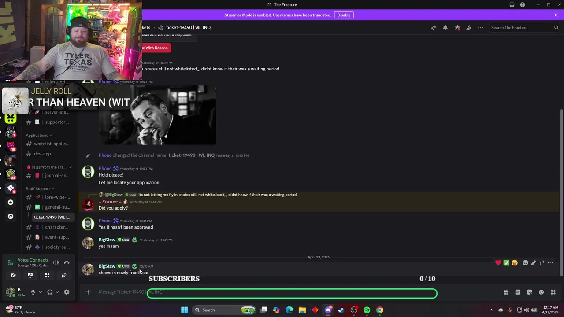This screenshot has width=564, height=317.
Task: Click the Search The Fracture field
Action: [x=524, y=27]
